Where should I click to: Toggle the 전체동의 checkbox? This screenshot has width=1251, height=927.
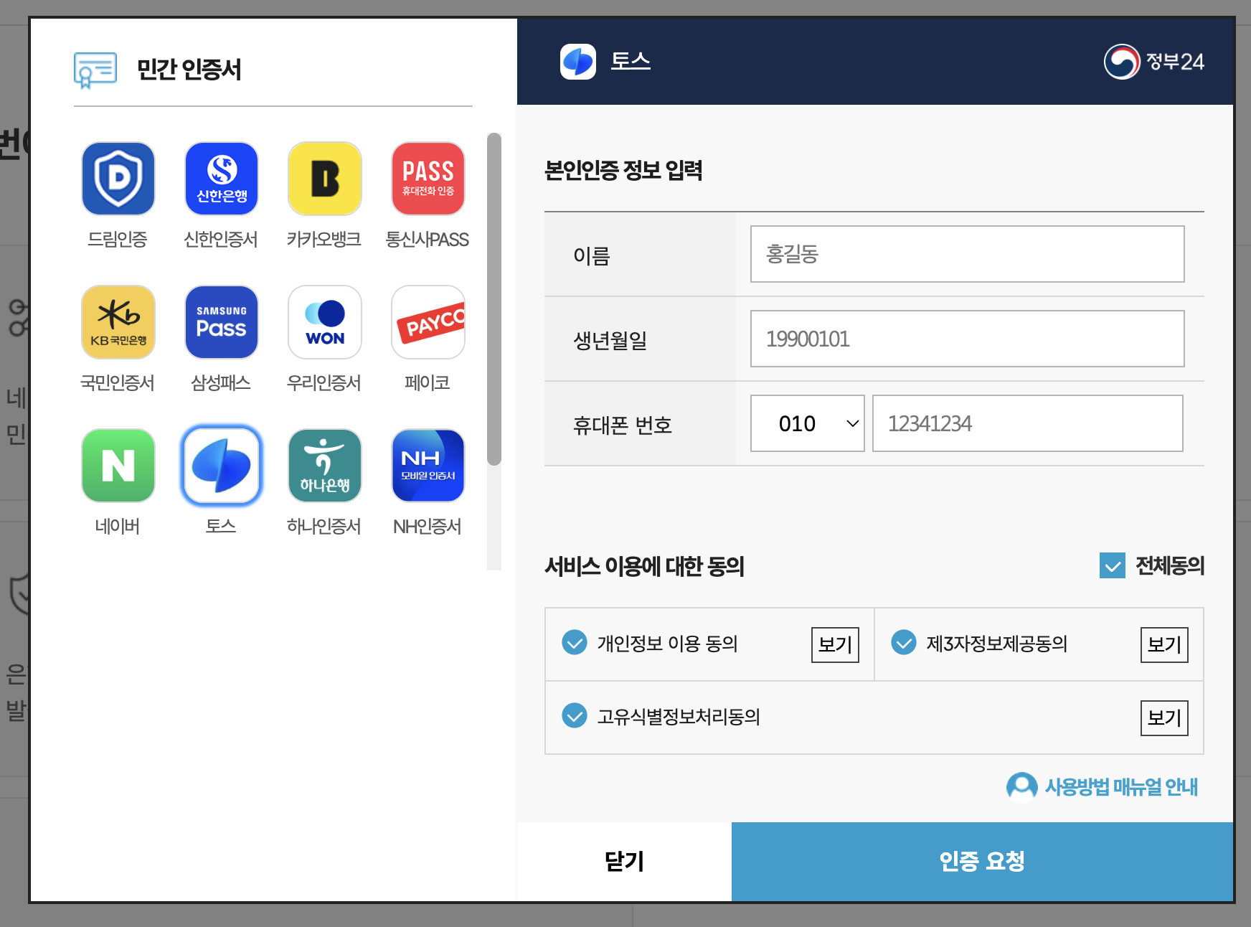pos(1113,565)
